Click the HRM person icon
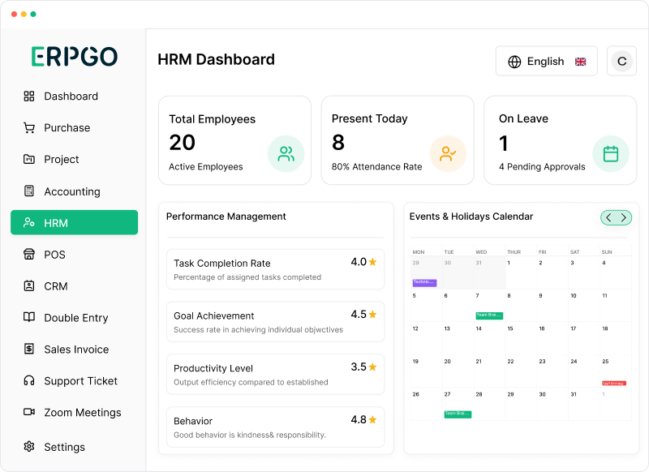The width and height of the screenshot is (649, 472). 29,222
